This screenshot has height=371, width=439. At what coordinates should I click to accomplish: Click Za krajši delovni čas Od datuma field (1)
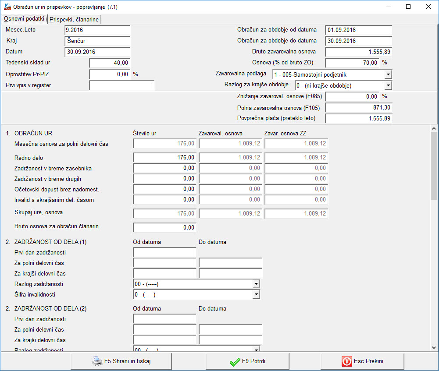click(164, 273)
